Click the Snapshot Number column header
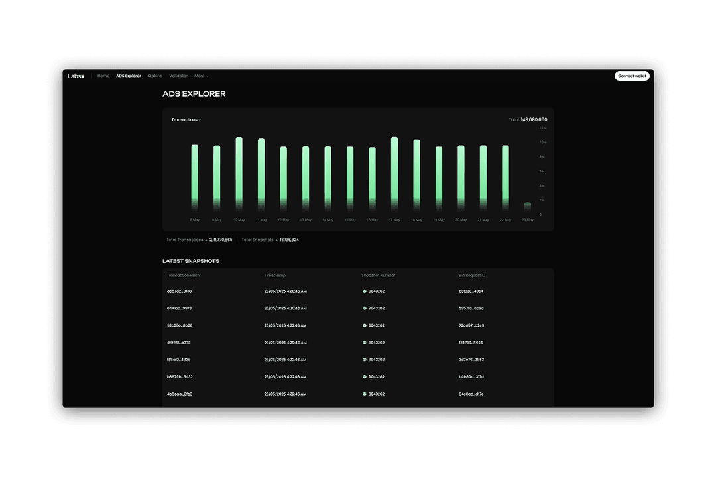Image resolution: width=716 pixels, height=477 pixels. coord(379,275)
